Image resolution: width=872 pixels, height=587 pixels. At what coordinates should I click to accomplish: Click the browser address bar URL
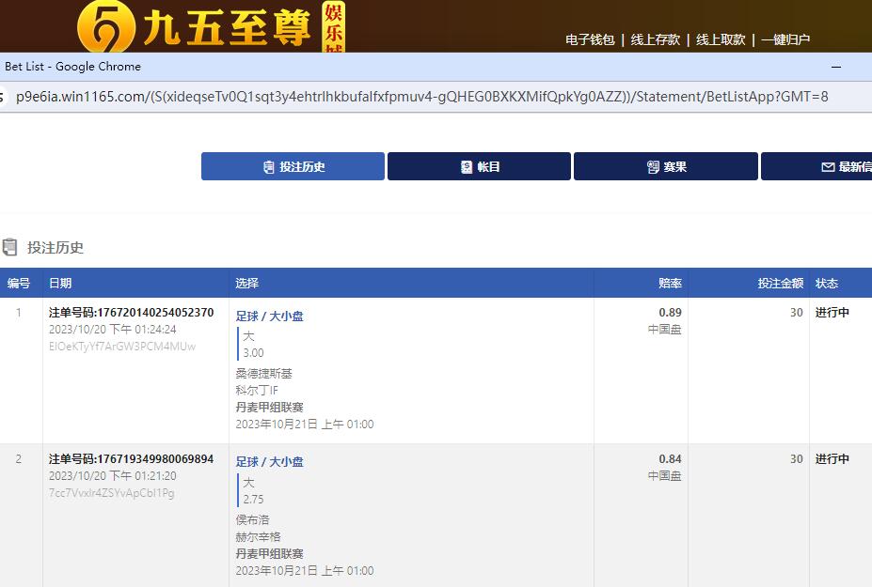(x=422, y=97)
